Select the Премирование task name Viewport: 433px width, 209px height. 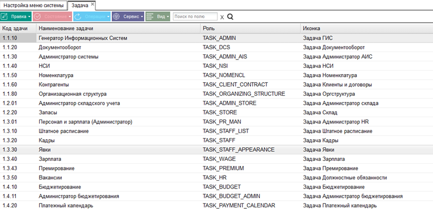tap(57, 168)
